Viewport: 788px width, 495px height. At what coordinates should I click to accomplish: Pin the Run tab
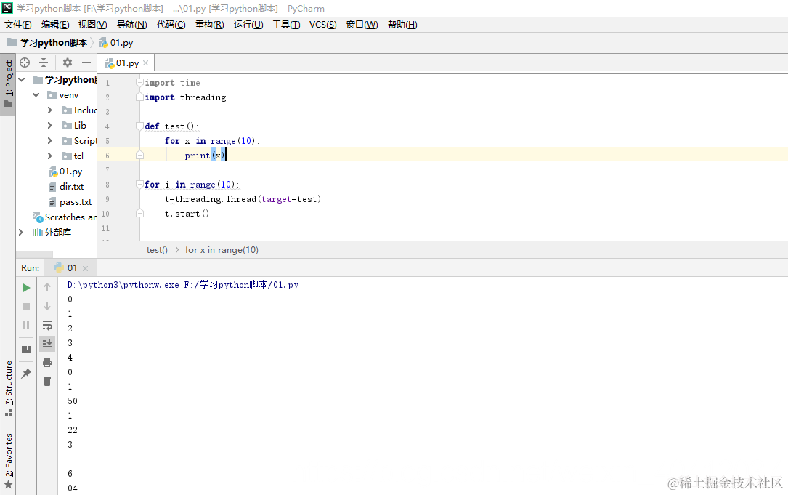26,374
